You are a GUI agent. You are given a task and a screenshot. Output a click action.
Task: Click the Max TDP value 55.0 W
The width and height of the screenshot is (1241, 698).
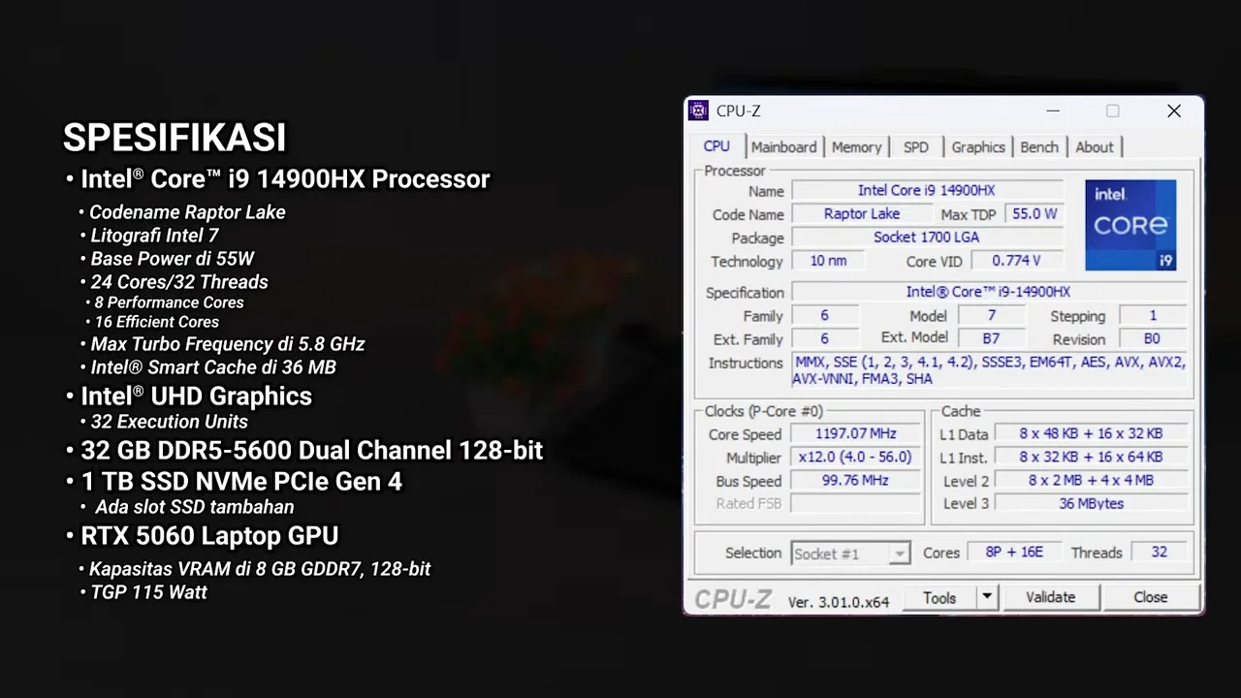click(x=1034, y=214)
